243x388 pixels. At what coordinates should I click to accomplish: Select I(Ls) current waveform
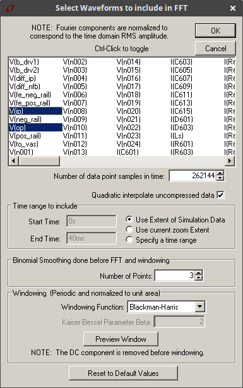click(x=177, y=136)
